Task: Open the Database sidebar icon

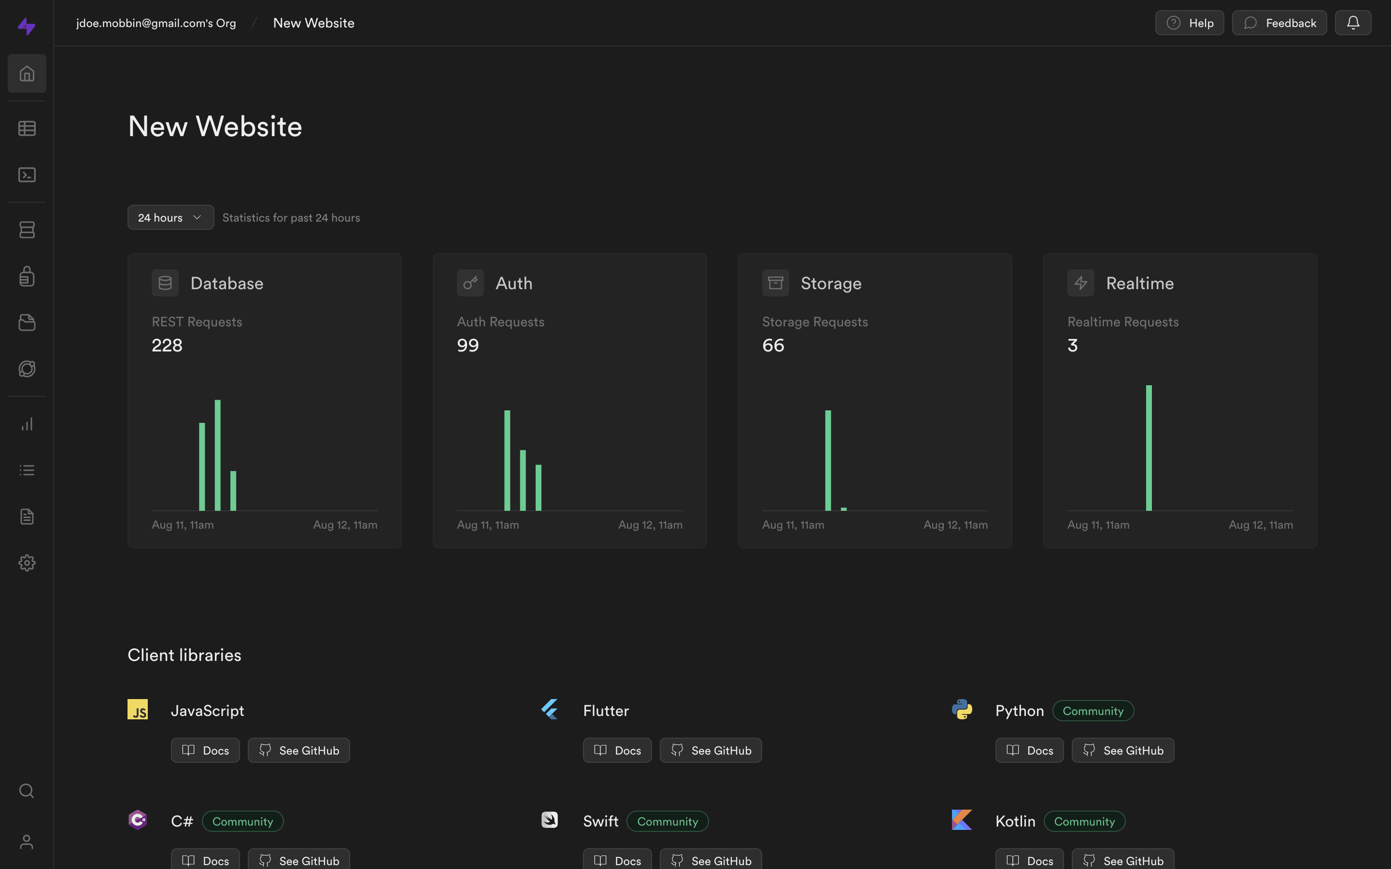Action: (27, 230)
